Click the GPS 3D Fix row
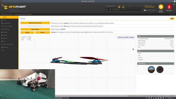The height and width of the screenshot is (99, 176). tap(156, 53)
